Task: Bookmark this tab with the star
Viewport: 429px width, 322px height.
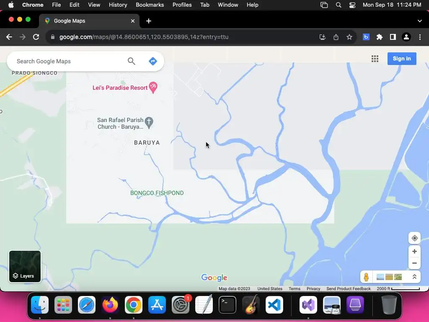Action: coord(349,37)
